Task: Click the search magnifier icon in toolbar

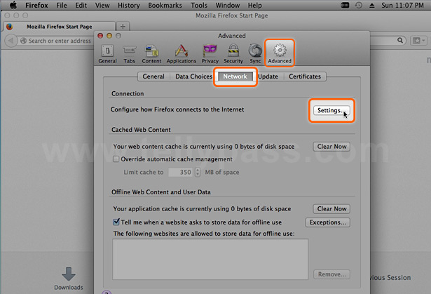Action: pos(400,41)
